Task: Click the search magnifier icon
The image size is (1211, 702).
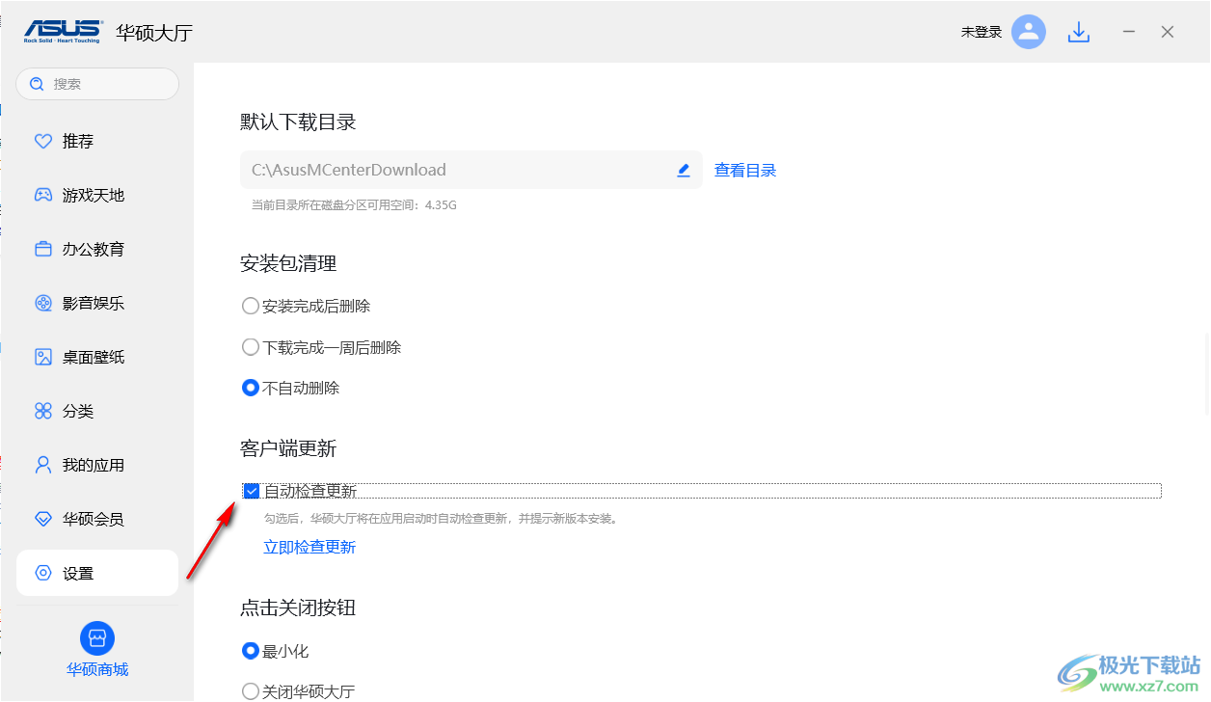Action: [37, 84]
